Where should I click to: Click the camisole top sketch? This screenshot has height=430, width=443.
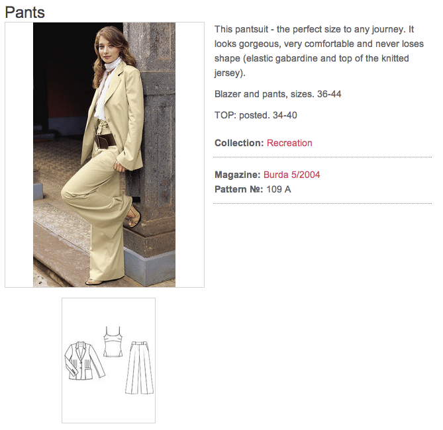(113, 341)
